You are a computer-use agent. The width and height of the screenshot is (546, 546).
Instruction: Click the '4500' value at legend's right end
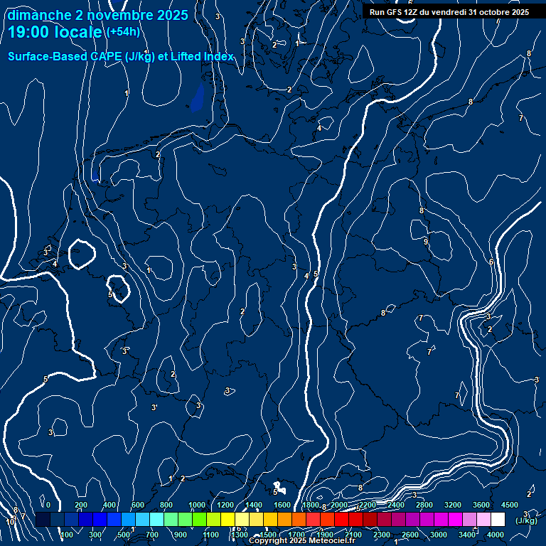click(509, 505)
